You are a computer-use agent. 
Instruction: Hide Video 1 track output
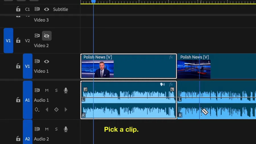click(47, 61)
